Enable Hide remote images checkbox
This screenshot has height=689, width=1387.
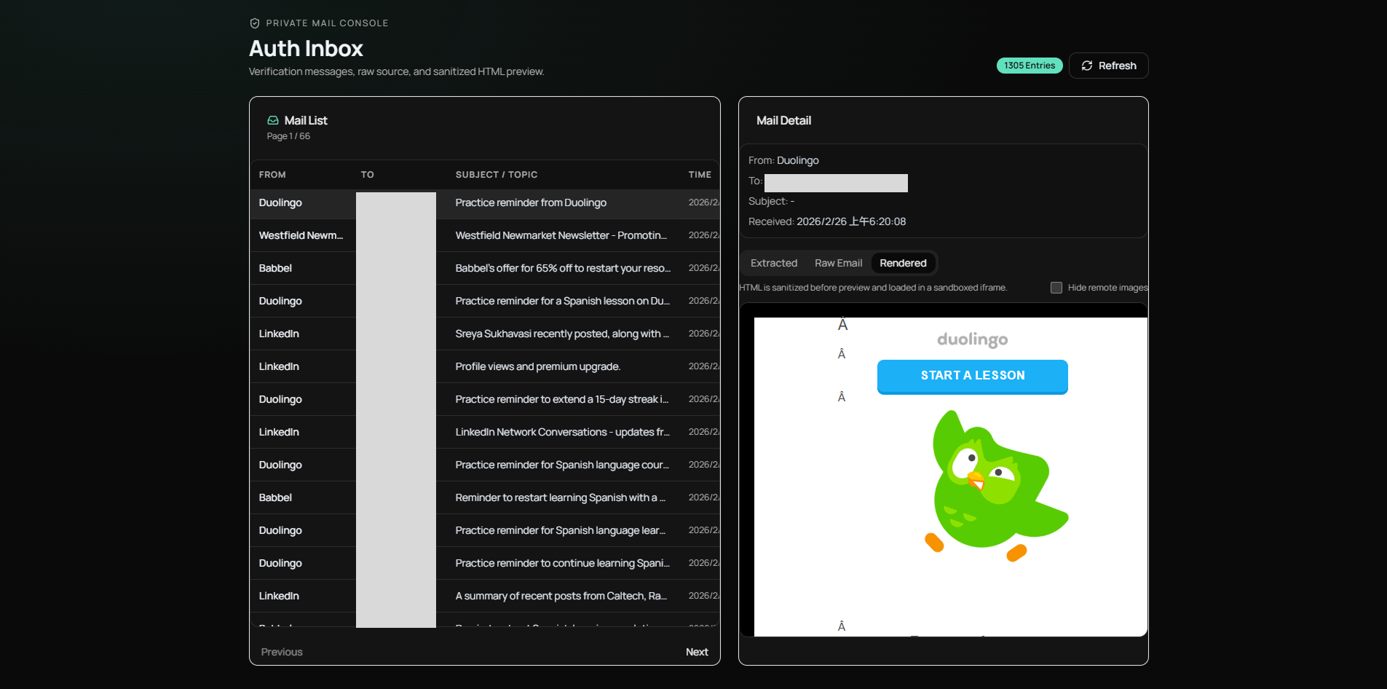tap(1056, 288)
